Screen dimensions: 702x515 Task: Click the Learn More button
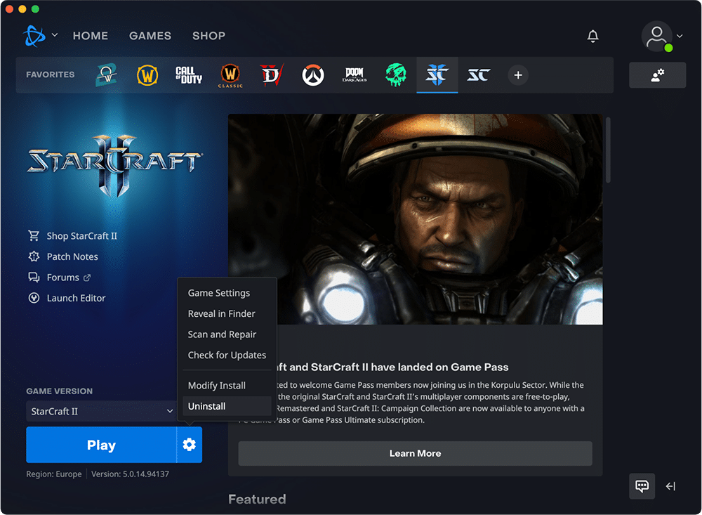415,454
